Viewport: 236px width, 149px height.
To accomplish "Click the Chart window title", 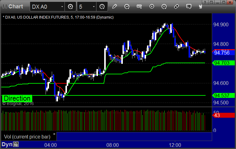I will (16, 7).
